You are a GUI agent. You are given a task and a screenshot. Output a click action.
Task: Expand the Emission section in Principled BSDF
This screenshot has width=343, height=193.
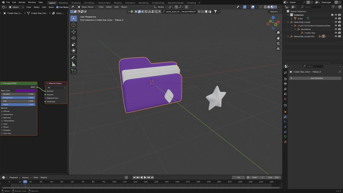click(x=7, y=130)
